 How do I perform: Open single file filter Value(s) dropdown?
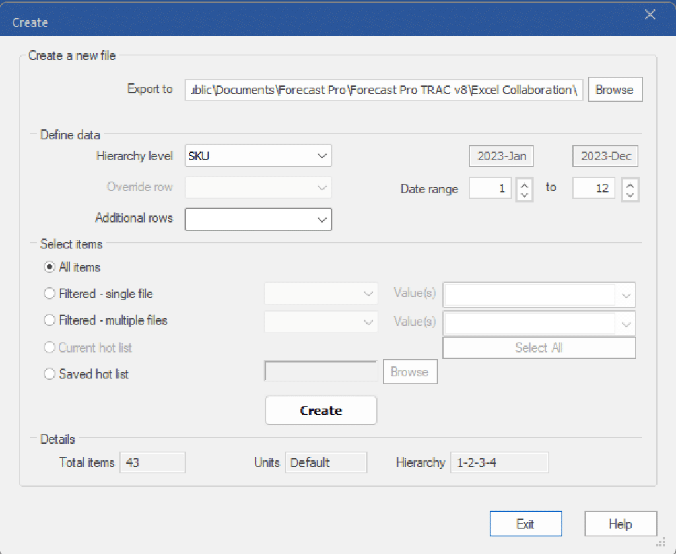click(625, 294)
